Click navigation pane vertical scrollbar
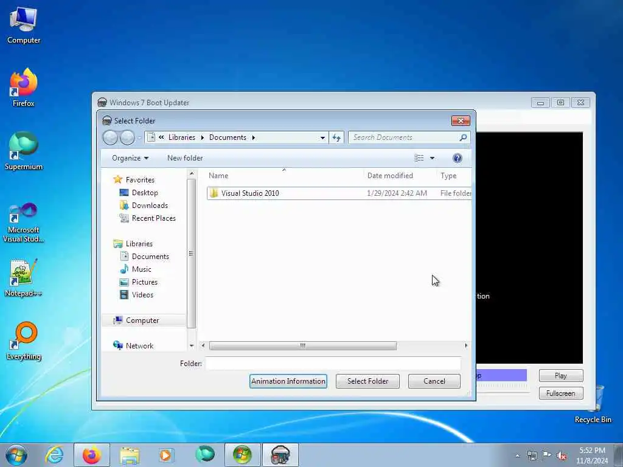The height and width of the screenshot is (467, 623). (x=192, y=254)
